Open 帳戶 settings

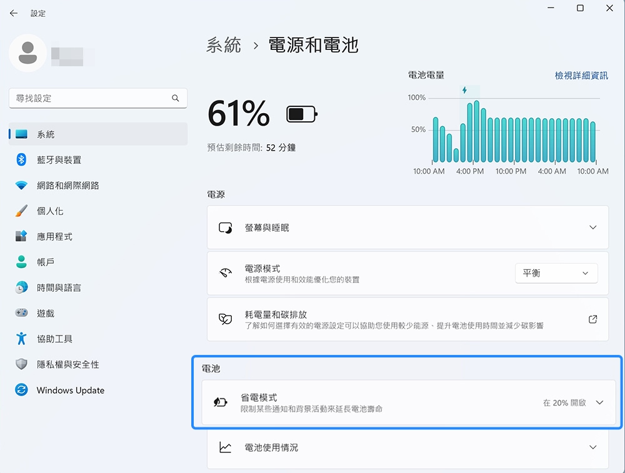click(x=98, y=262)
